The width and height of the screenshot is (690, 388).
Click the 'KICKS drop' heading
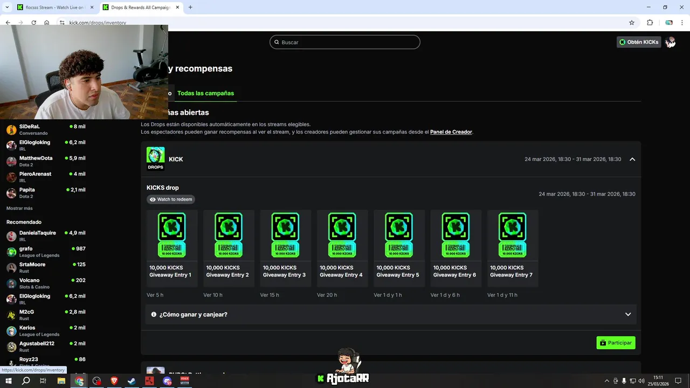162,188
